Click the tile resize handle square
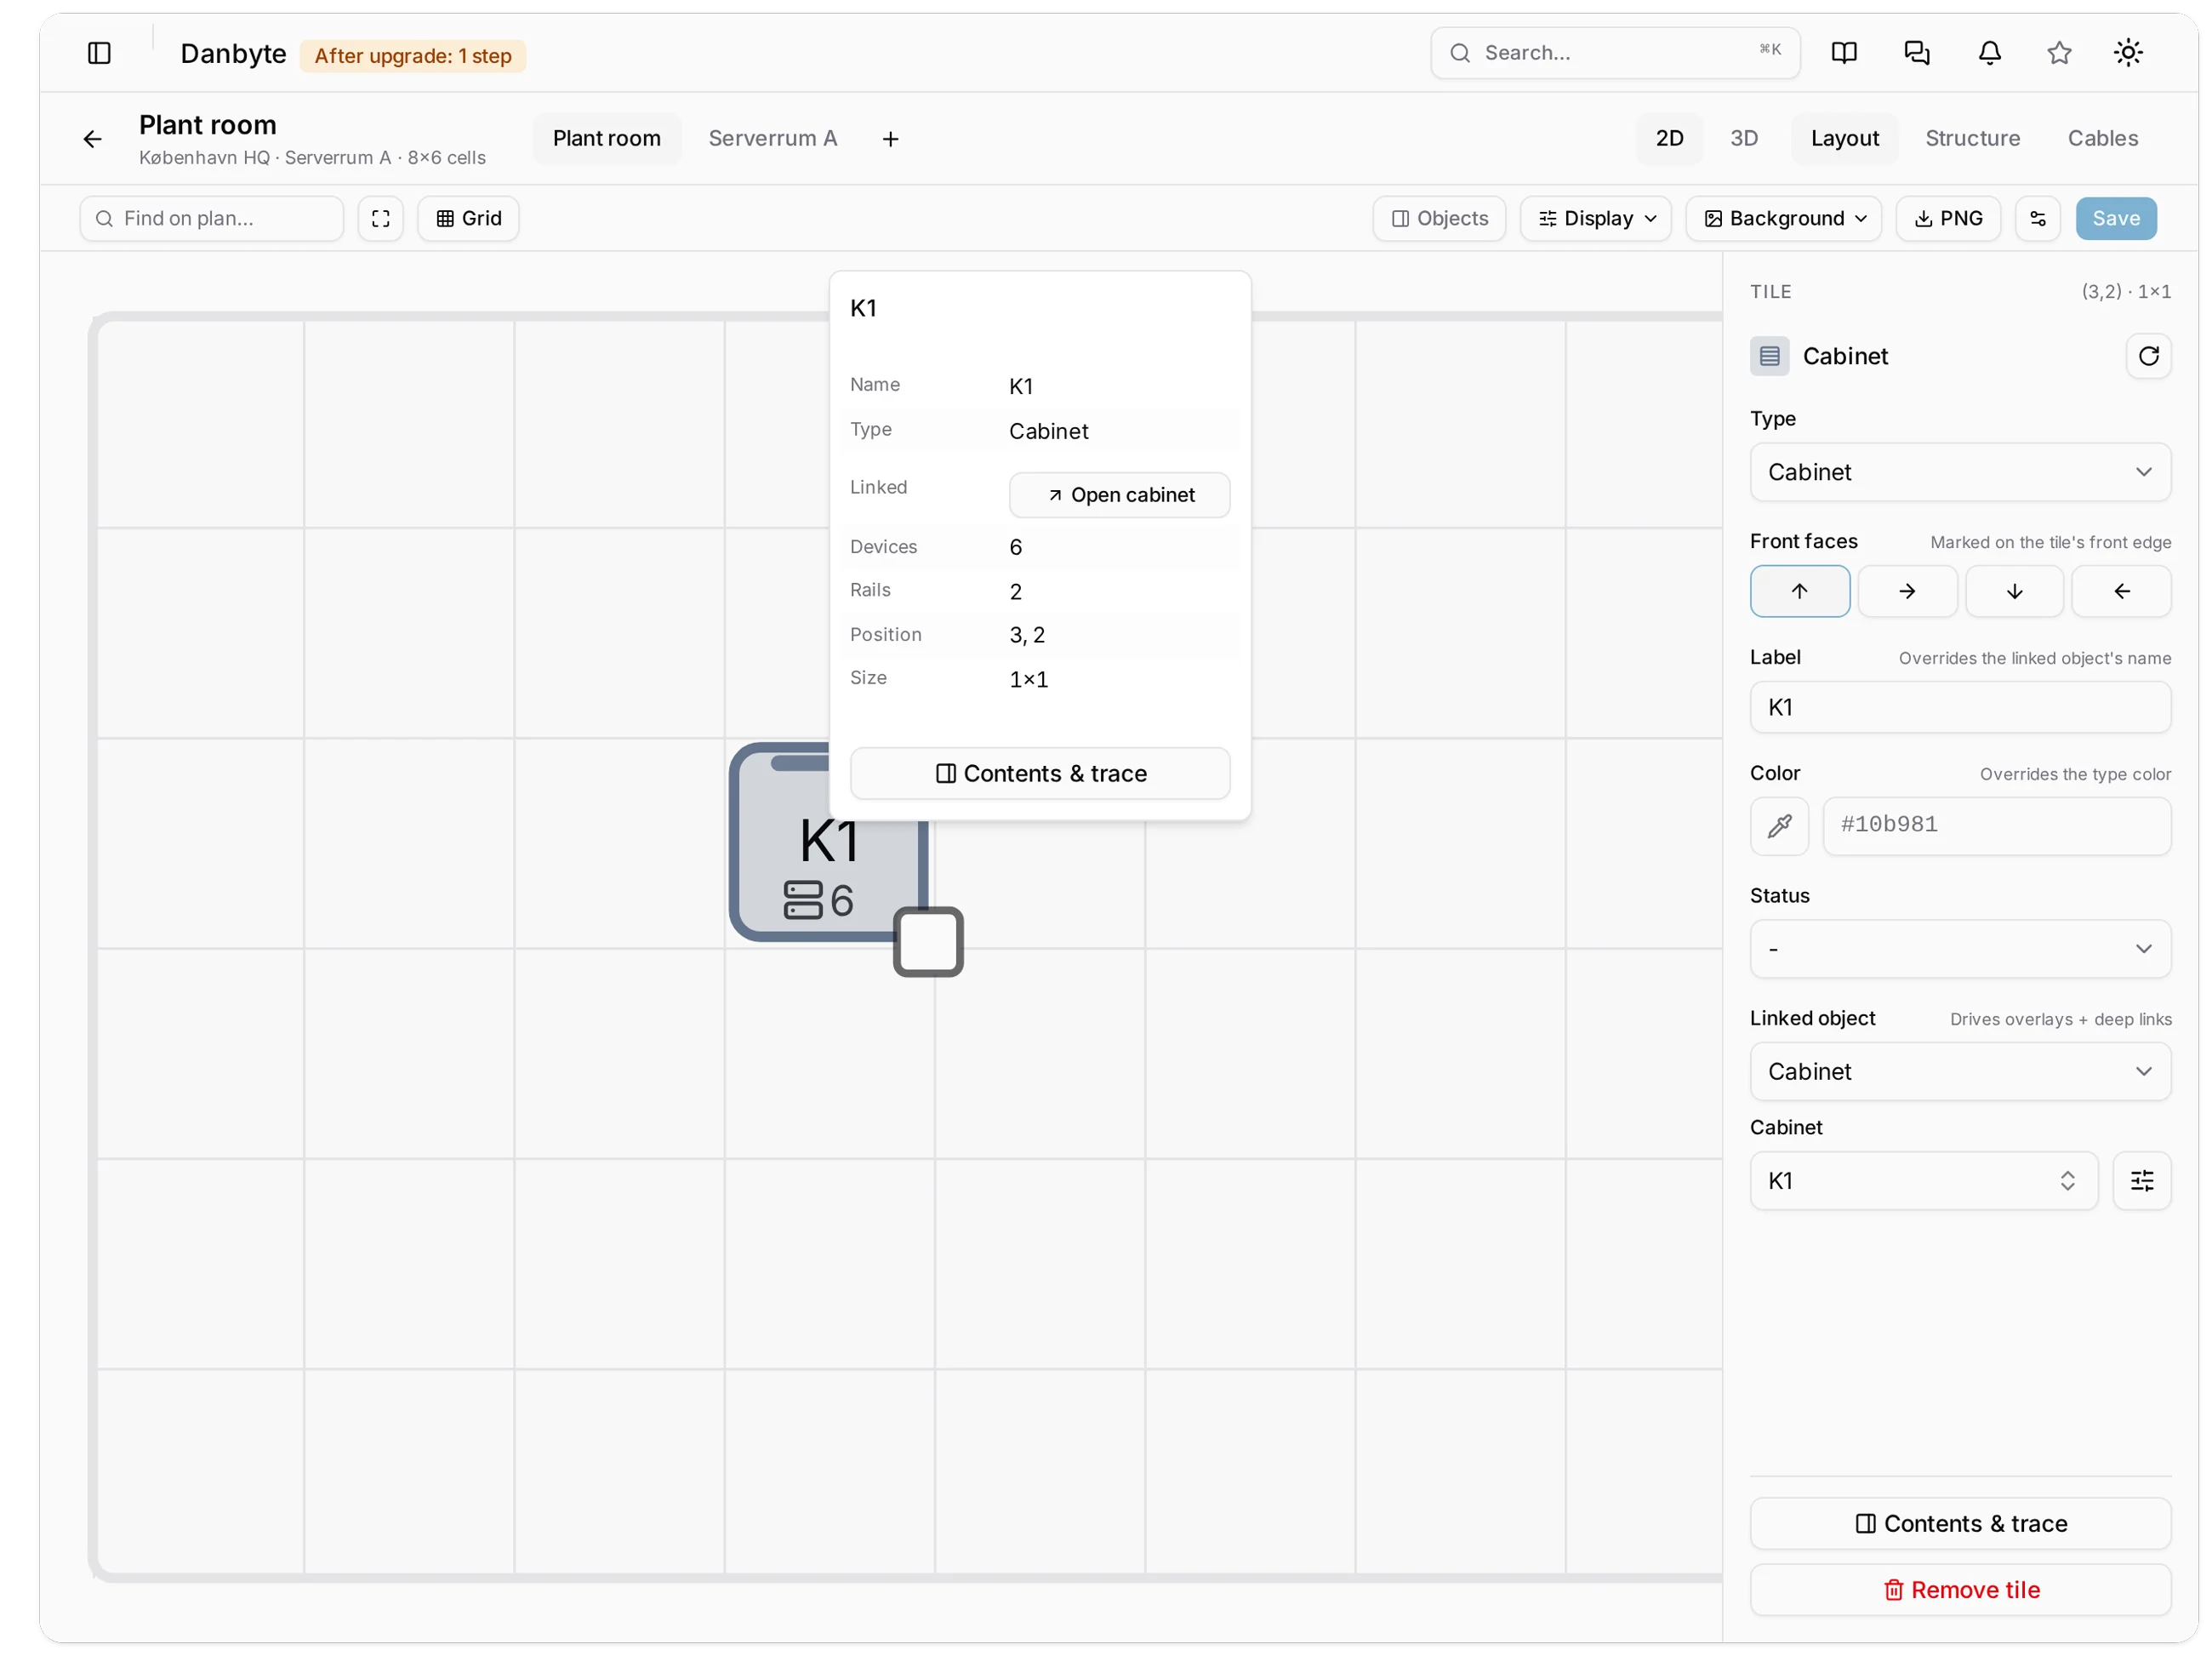The image size is (2212, 1656). click(x=928, y=941)
